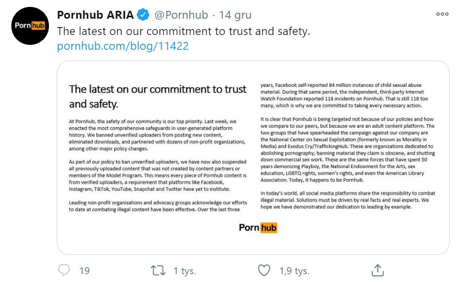
Task: Open the tweet's three-dot more menu
Action: [442, 14]
